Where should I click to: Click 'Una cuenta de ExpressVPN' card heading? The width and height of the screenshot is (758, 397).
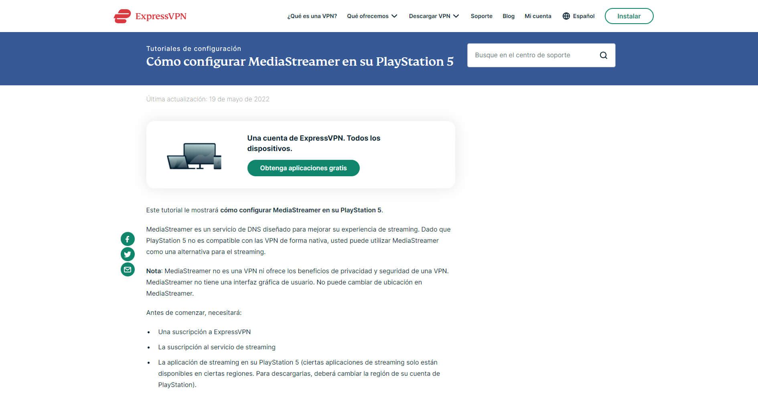(314, 143)
